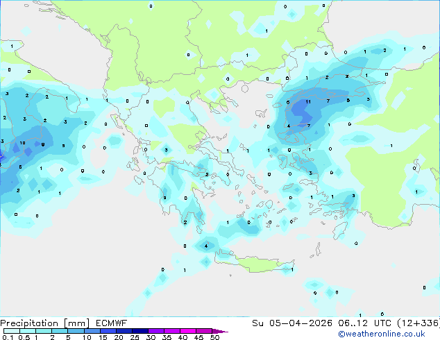Viewport: 440px width, 340px height.
Task: Click the '50' legend scale label
Action: point(215,337)
